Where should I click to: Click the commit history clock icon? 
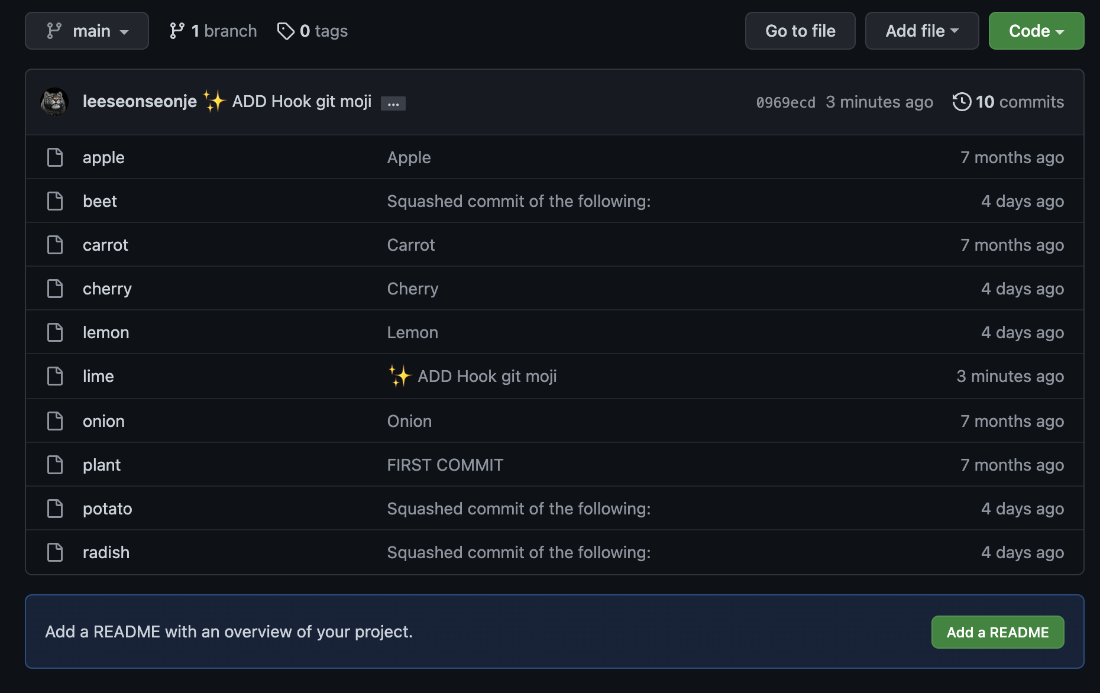point(962,102)
